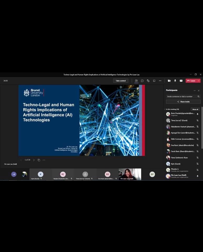
Task: Click the participants list scrollbar
Action: (202, 129)
